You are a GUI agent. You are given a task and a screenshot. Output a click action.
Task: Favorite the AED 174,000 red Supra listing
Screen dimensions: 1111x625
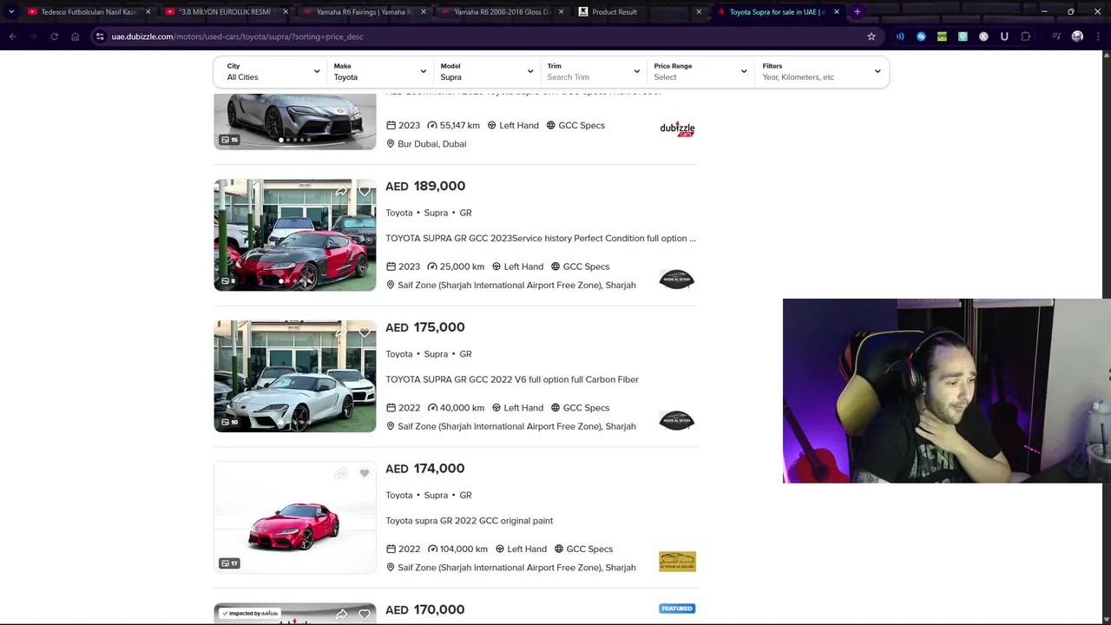(x=365, y=473)
